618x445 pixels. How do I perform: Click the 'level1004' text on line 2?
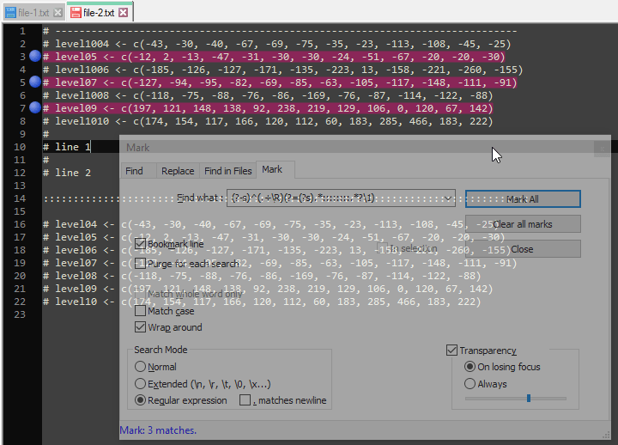click(x=82, y=44)
